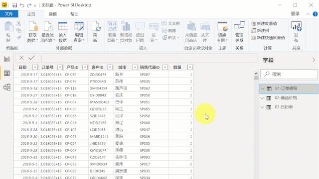
Task: Open the 订单号 column filter dropdown
Action: [60, 67]
